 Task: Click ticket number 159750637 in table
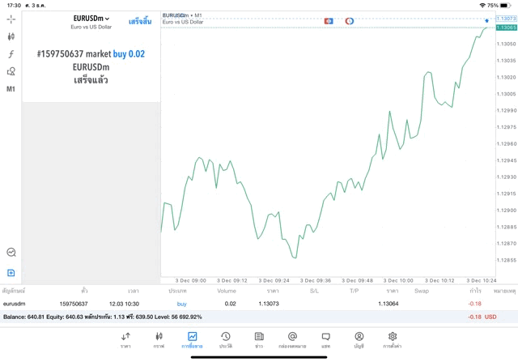pyautogui.click(x=74, y=304)
